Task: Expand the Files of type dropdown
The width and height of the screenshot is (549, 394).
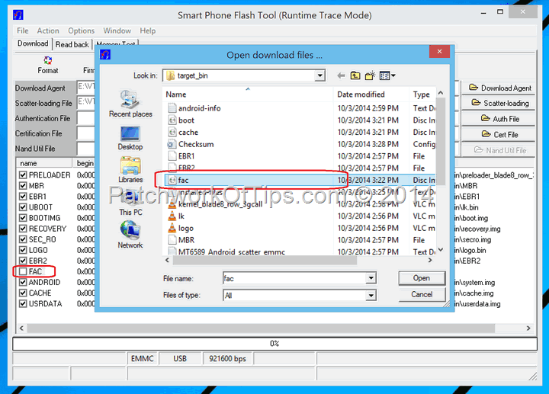Action: click(x=371, y=296)
